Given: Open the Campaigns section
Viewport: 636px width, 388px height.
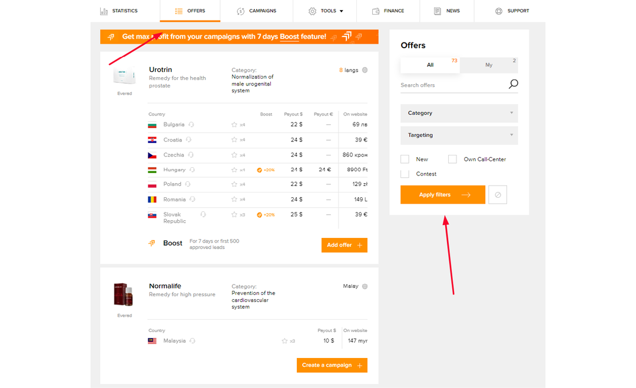Looking at the screenshot, I should (x=257, y=10).
